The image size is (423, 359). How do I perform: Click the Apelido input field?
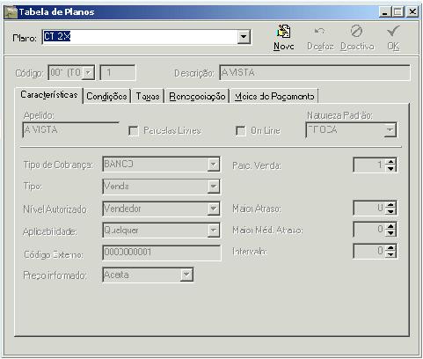pos(70,129)
